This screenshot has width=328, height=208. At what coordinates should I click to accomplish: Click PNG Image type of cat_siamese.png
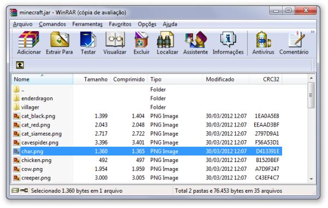164,134
